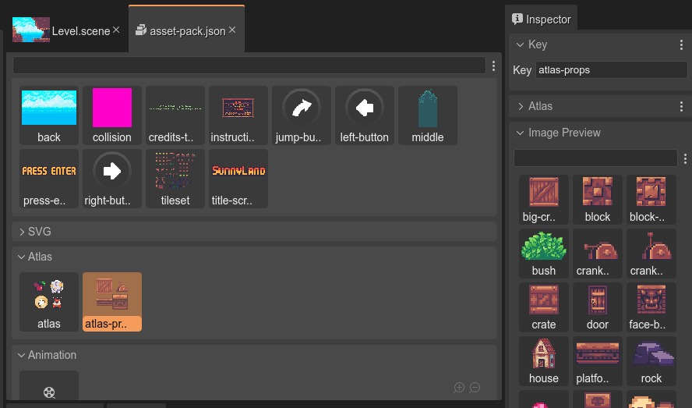Collapse the Atlas section in asset pack
This screenshot has width=692, height=408.
click(21, 257)
